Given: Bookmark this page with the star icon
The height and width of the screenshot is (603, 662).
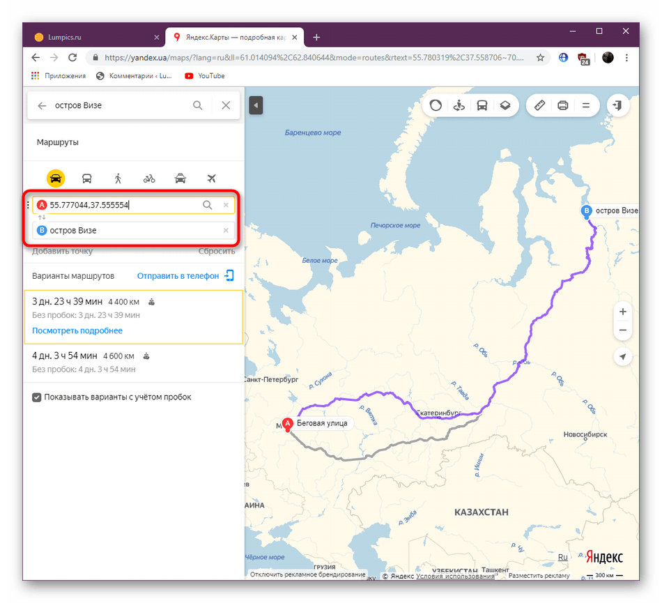Looking at the screenshot, I should (540, 58).
